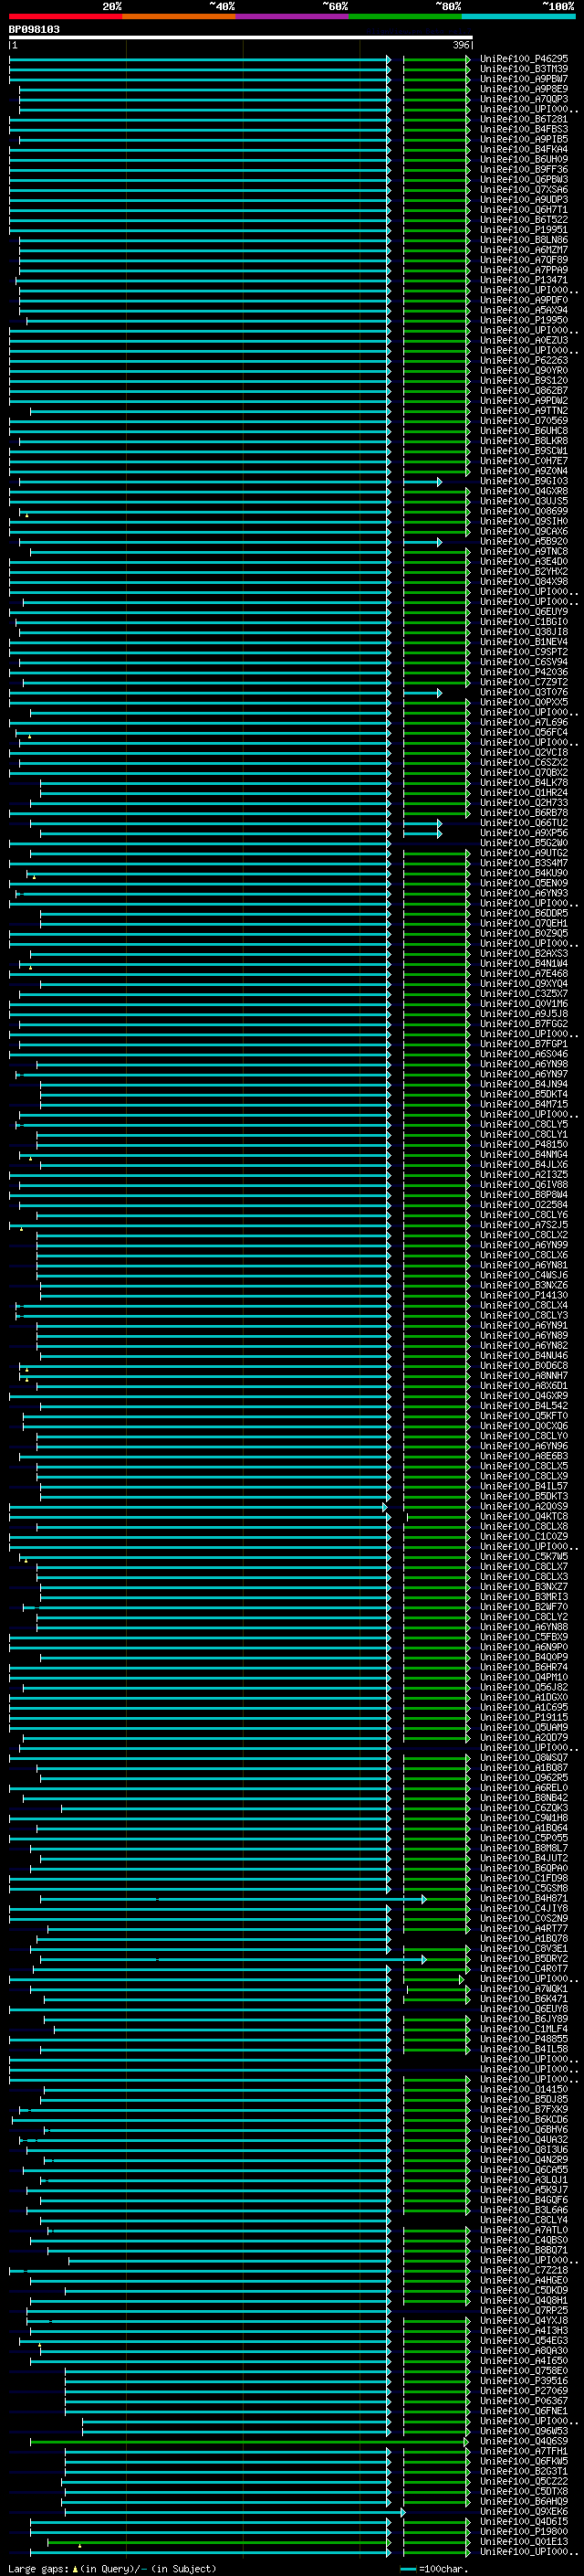The width and height of the screenshot is (584, 2576).
Task: Open hit UniRef100_P06367
Action: (x=524, y=2400)
